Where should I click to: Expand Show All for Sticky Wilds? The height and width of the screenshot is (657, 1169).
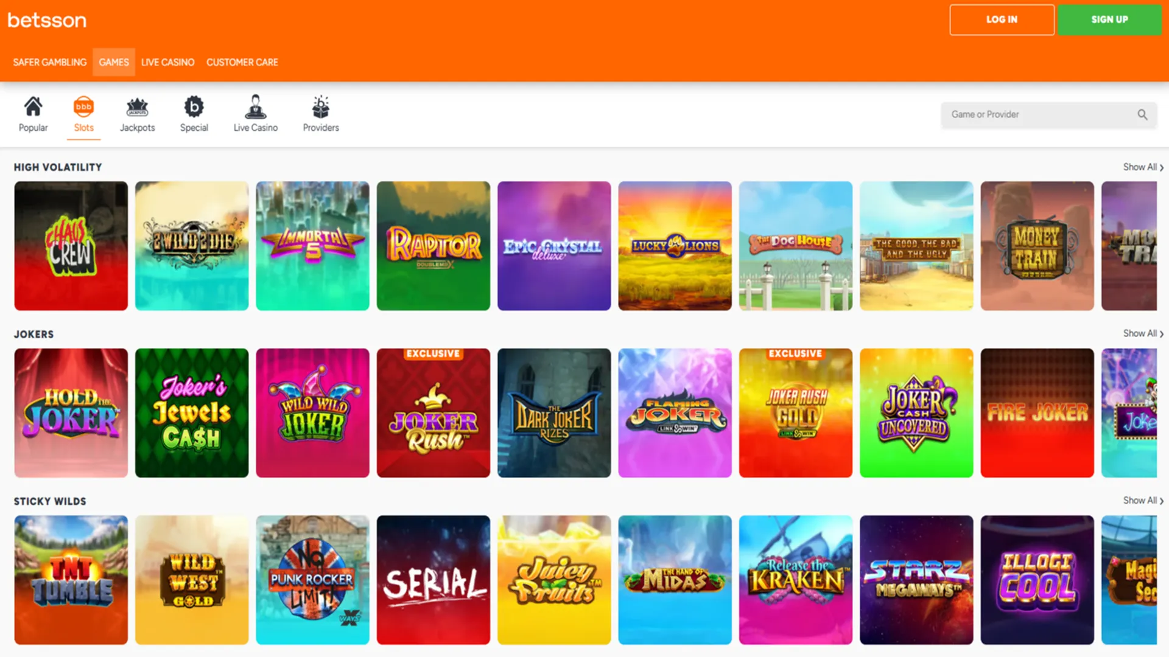click(x=1140, y=501)
